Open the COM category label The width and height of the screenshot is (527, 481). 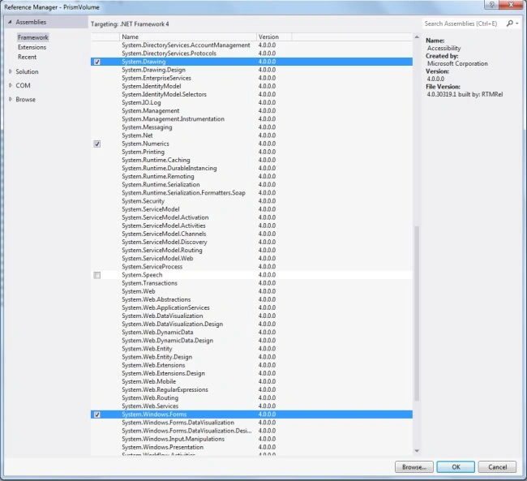[23, 85]
